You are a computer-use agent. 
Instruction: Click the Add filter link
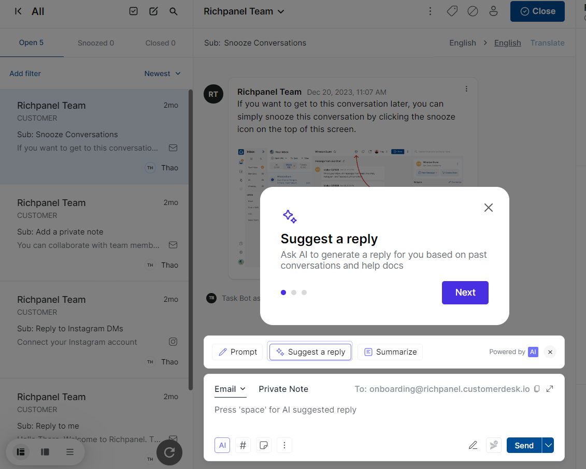[25, 74]
